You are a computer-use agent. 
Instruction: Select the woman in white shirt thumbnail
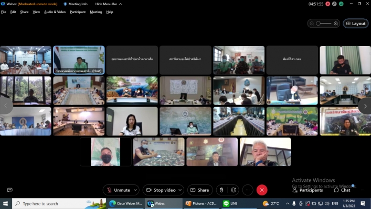[132, 121]
